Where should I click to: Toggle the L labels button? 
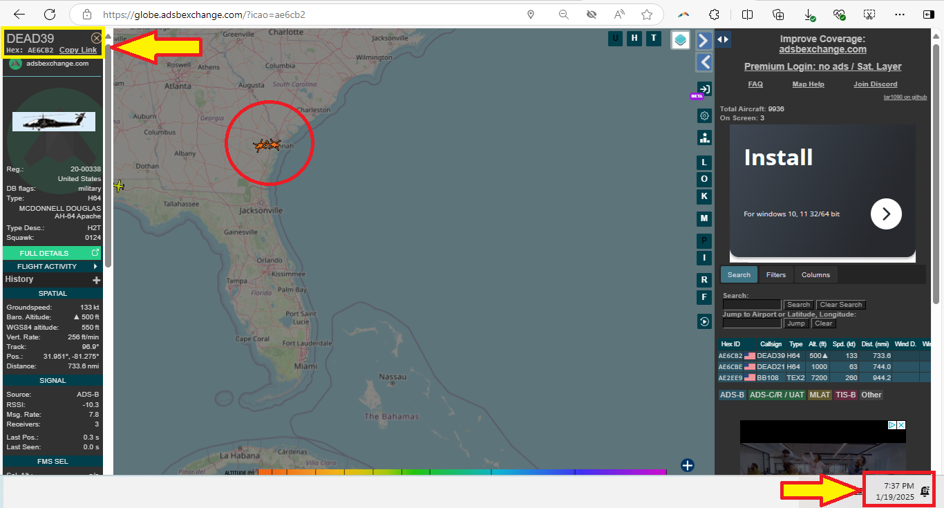point(704,162)
